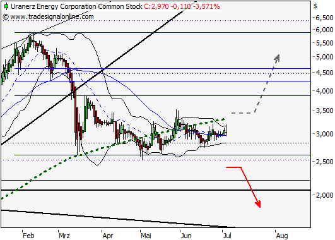
Task: Click the 5,000 price axis label
Action: pos(324,57)
